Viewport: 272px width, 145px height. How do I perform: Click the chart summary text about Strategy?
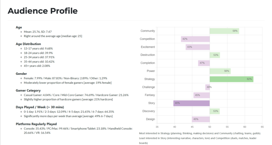click(200, 133)
